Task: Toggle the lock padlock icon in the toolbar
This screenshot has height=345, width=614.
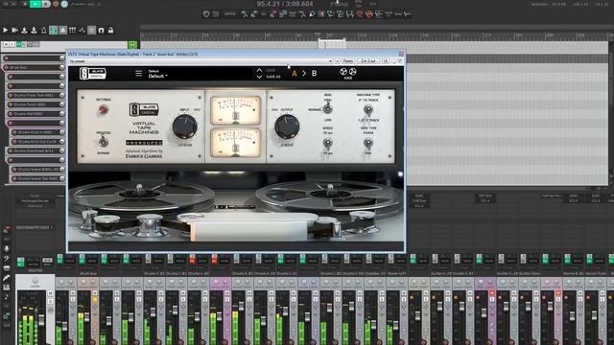Action: click(x=111, y=30)
